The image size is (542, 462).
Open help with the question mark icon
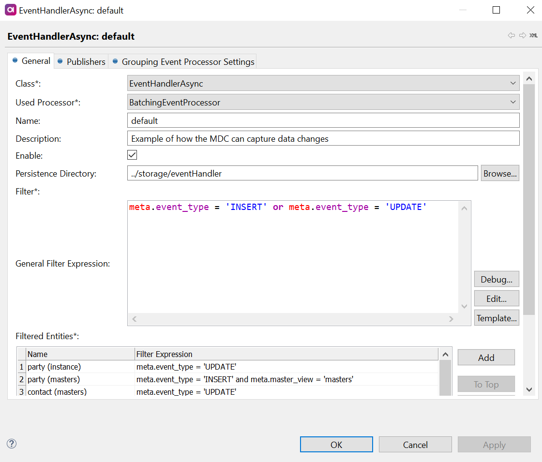[x=12, y=444]
